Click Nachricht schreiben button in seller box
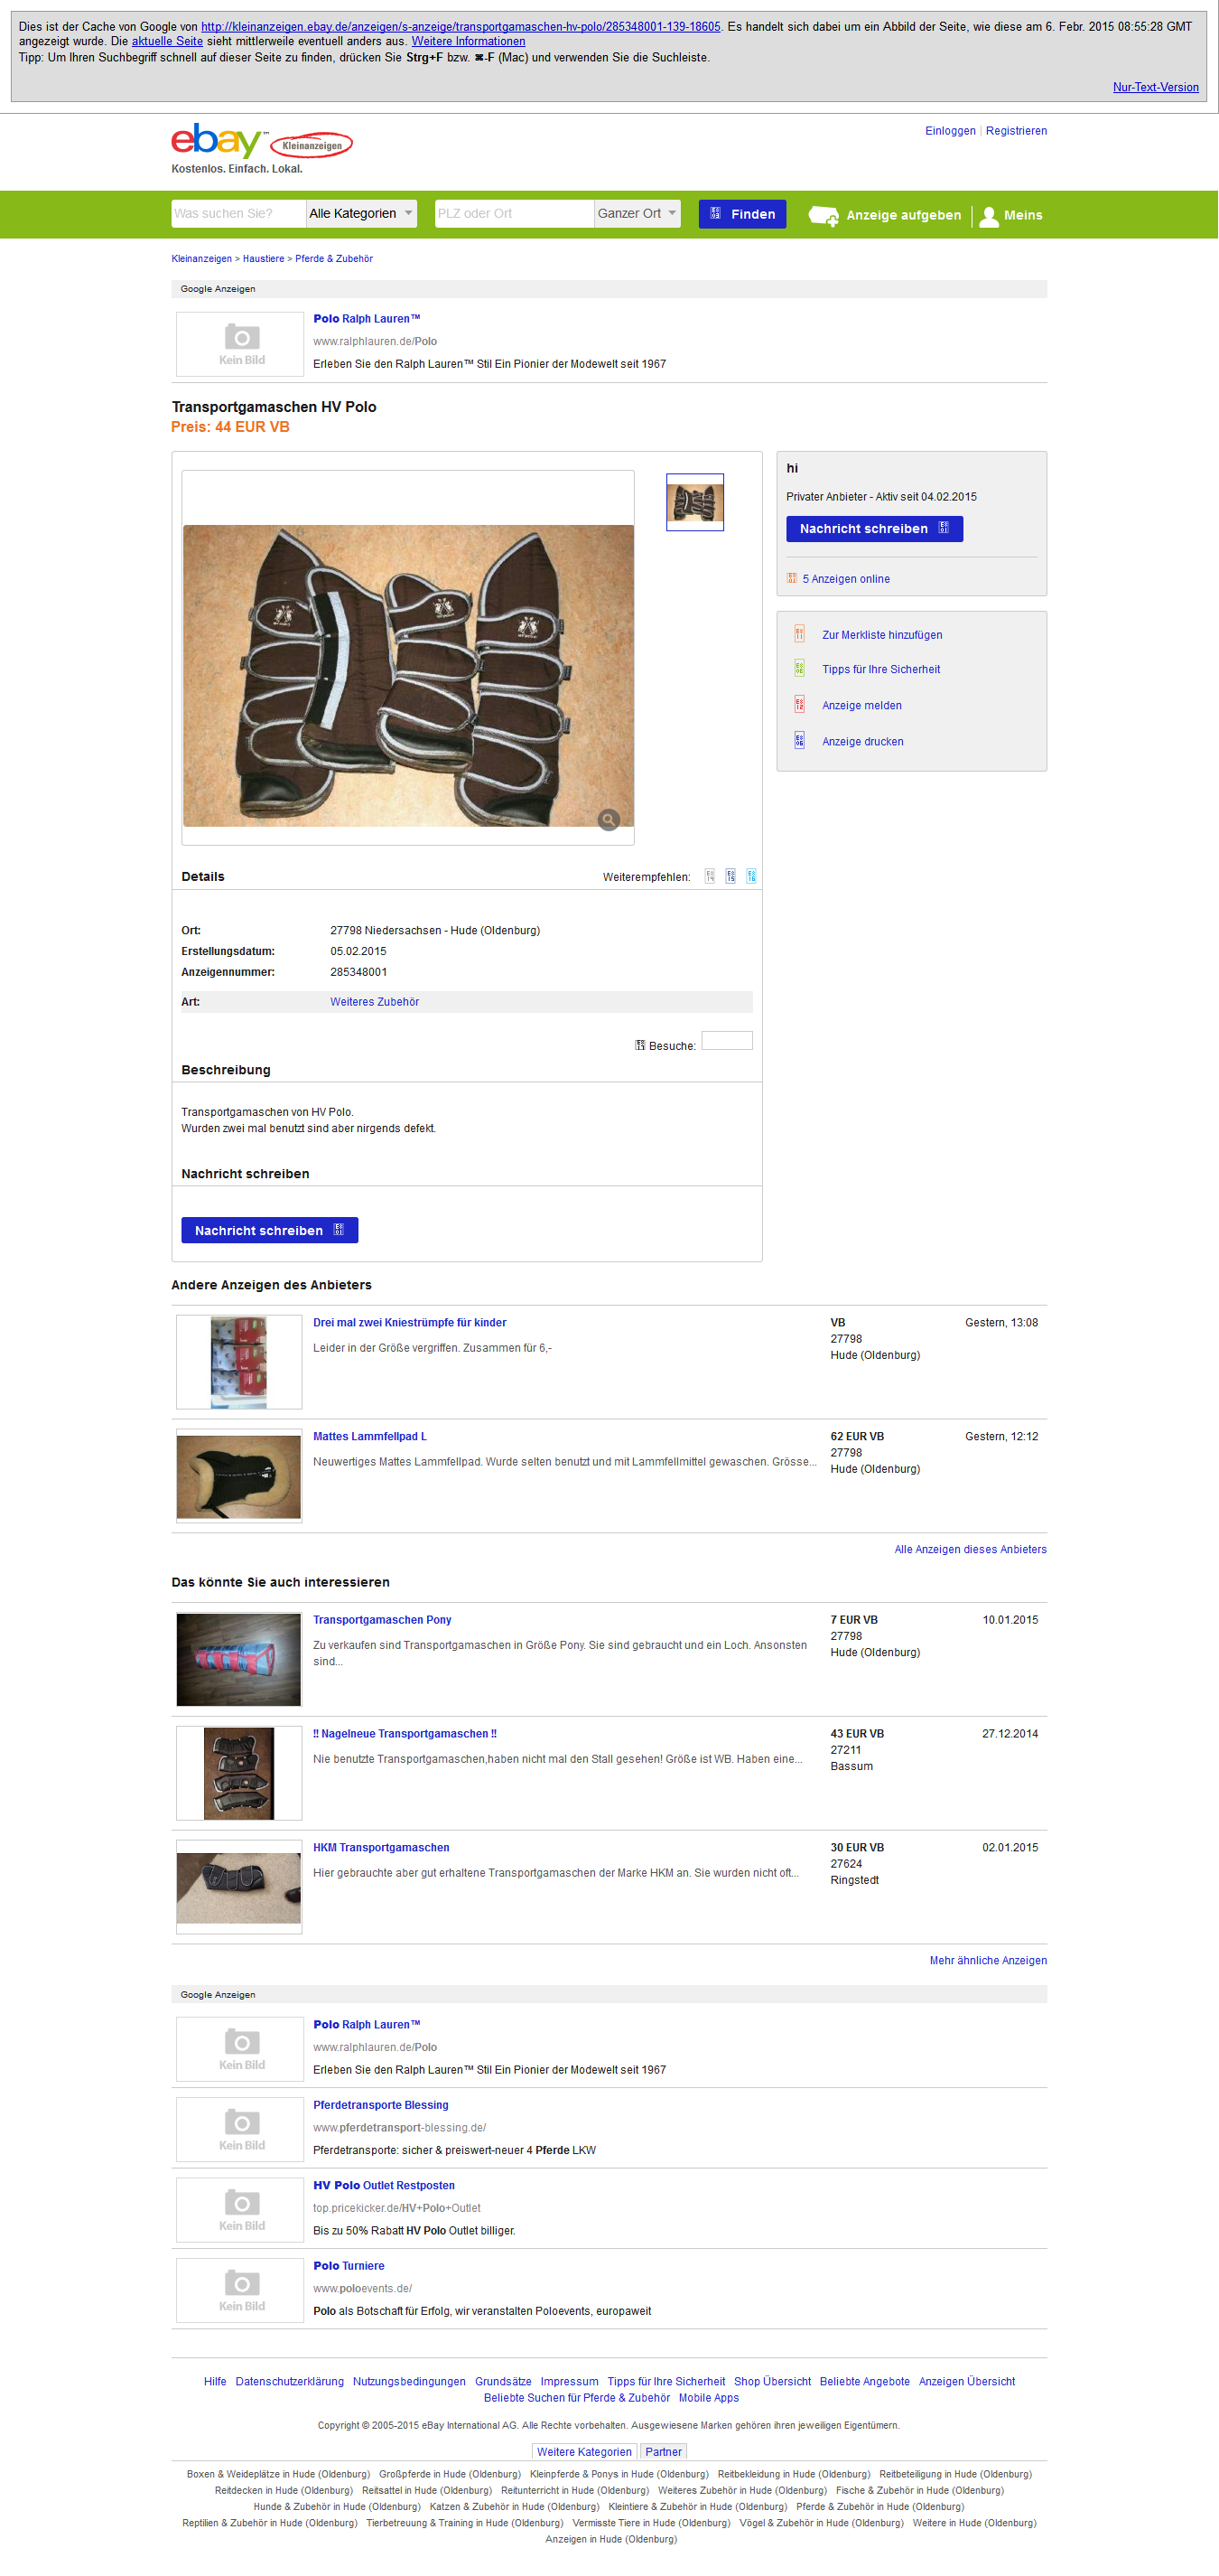 [874, 529]
